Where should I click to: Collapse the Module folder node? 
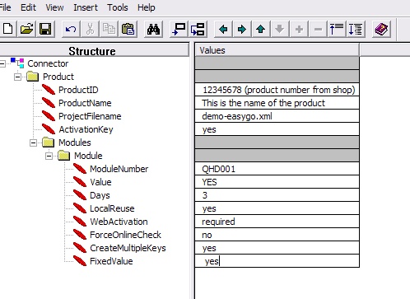point(49,156)
